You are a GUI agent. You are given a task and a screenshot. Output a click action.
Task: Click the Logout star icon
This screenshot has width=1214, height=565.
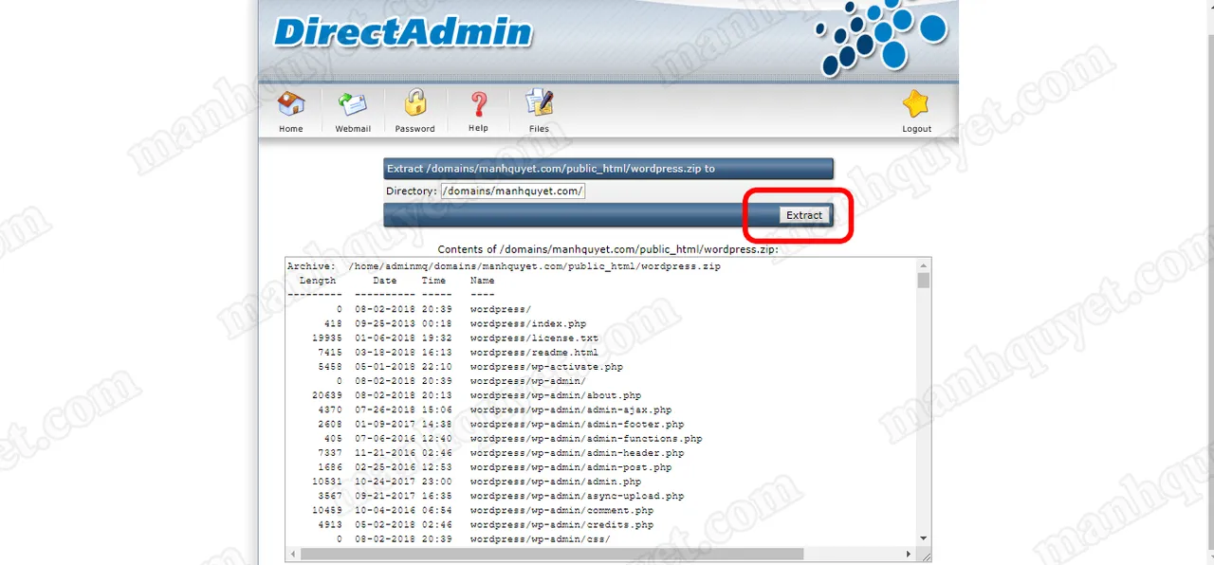point(916,103)
